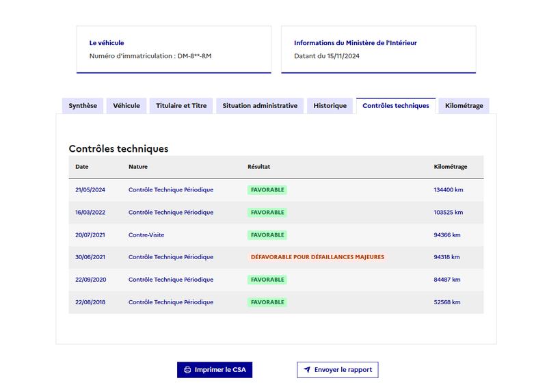Screen dimensions: 547x387
Task: Click the paper plane icon in Envoyer le rapport
Action: coord(307,370)
